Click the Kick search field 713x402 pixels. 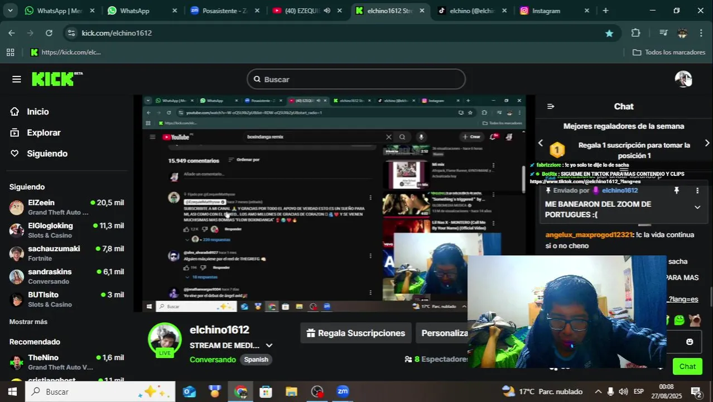356,79
